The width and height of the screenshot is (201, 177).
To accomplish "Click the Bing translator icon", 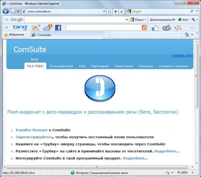I will click(x=178, y=28).
